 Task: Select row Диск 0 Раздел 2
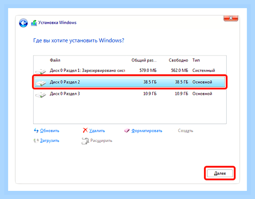click(130, 82)
